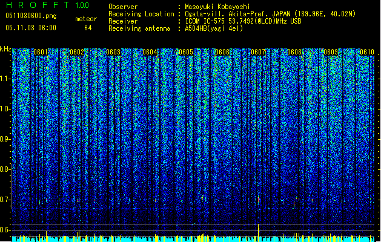Click the date stamp 05.11.03 06:00

coord(31,28)
